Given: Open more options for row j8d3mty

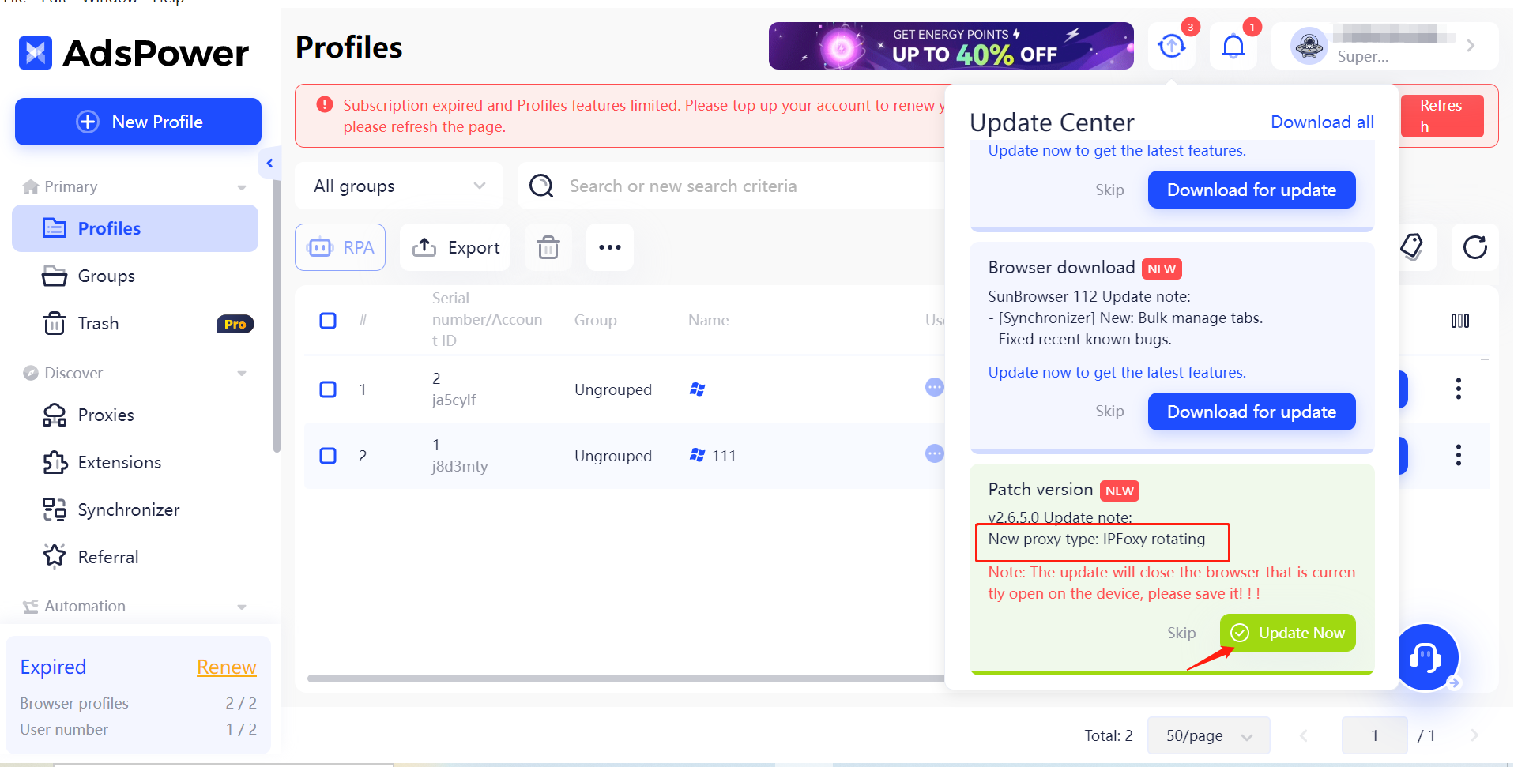Looking at the screenshot, I should click(1459, 455).
